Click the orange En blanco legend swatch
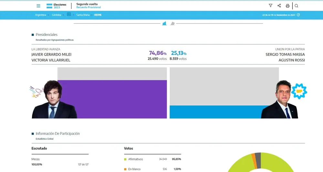This screenshot has height=172, width=323. click(125, 169)
